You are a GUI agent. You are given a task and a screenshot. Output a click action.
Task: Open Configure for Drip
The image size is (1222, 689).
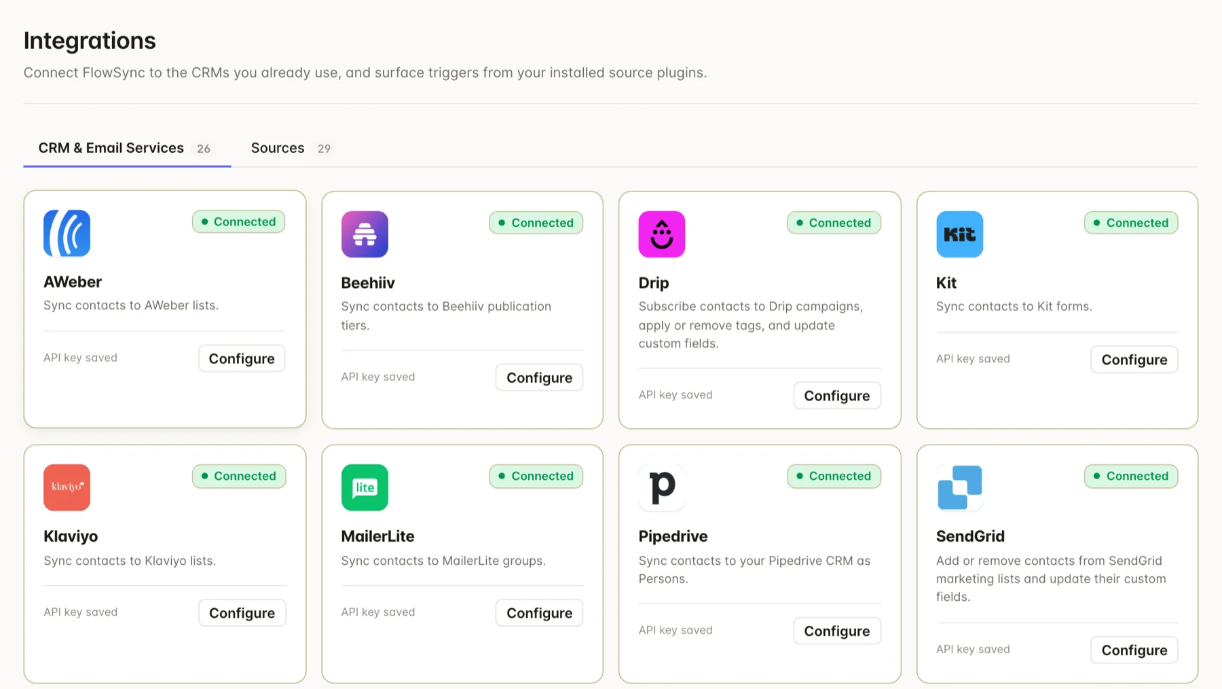point(837,396)
